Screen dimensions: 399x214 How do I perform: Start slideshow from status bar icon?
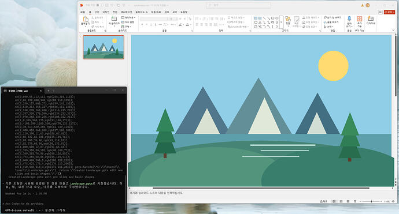[355, 201]
